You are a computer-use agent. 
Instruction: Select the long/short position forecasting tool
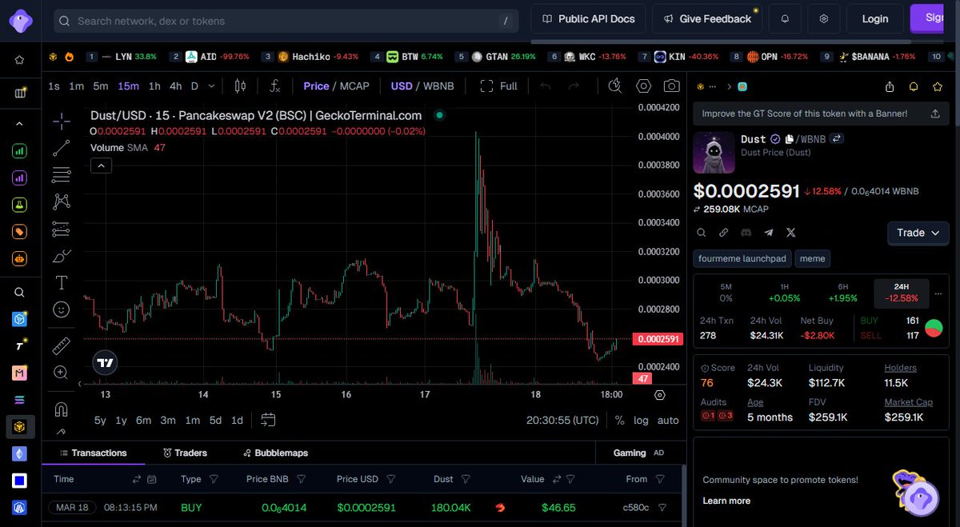coord(62,229)
